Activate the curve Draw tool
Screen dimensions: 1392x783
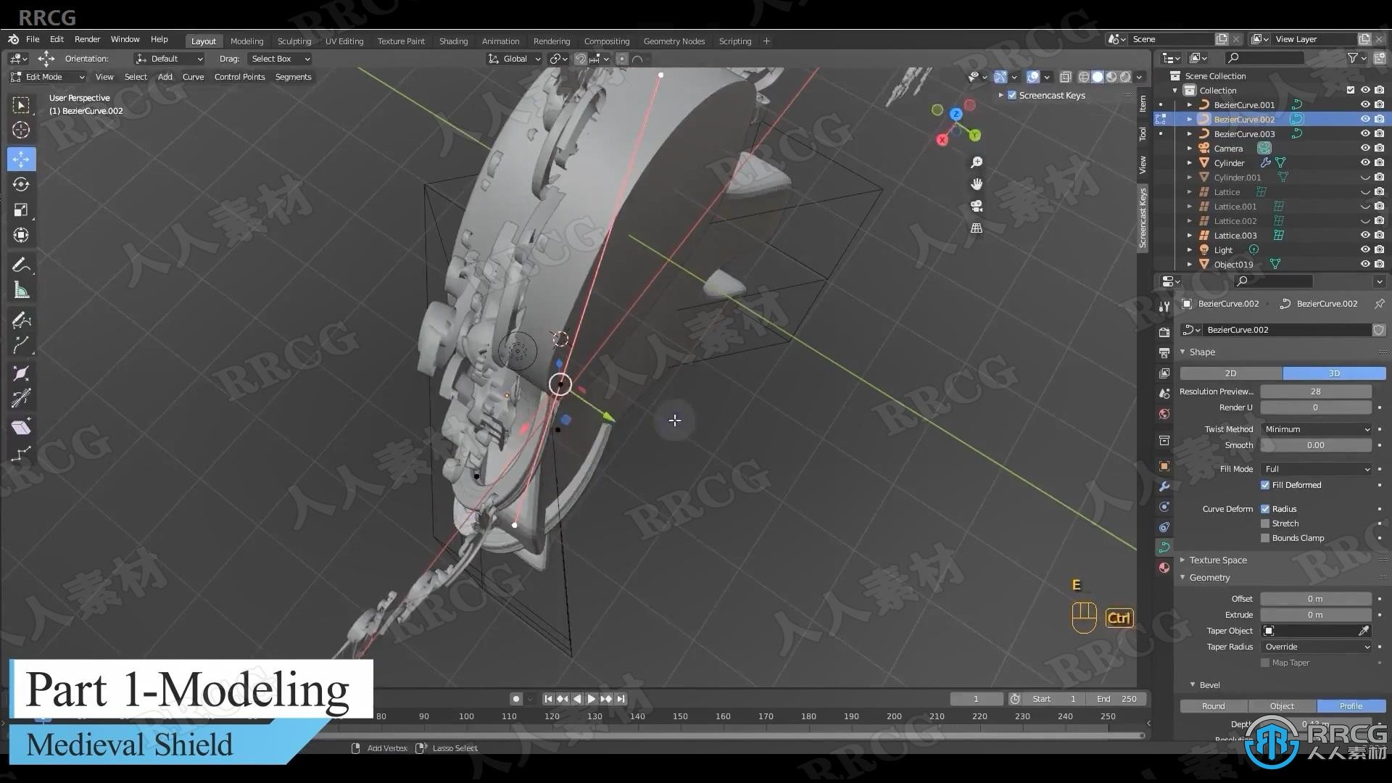coord(21,319)
